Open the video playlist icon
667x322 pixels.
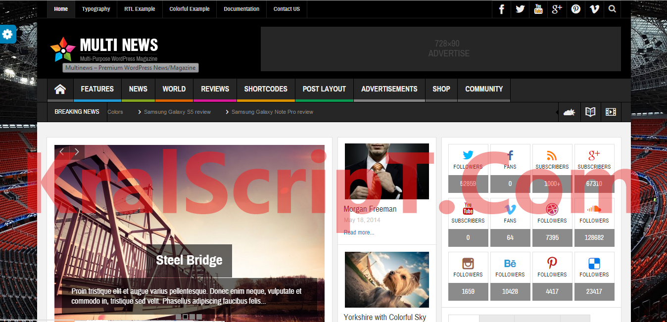click(x=611, y=112)
